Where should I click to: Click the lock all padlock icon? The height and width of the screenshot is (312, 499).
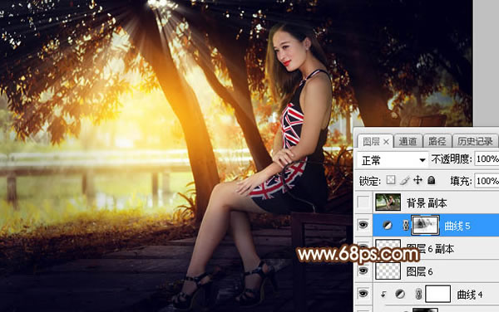431,180
